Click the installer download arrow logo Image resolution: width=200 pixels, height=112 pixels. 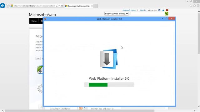tap(109, 59)
